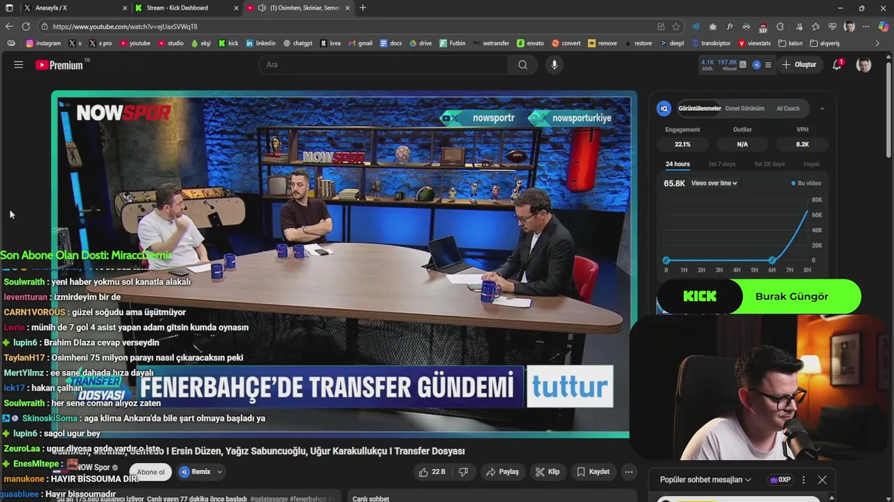Open the studio bookmark
The height and width of the screenshot is (502, 894).
tap(170, 43)
